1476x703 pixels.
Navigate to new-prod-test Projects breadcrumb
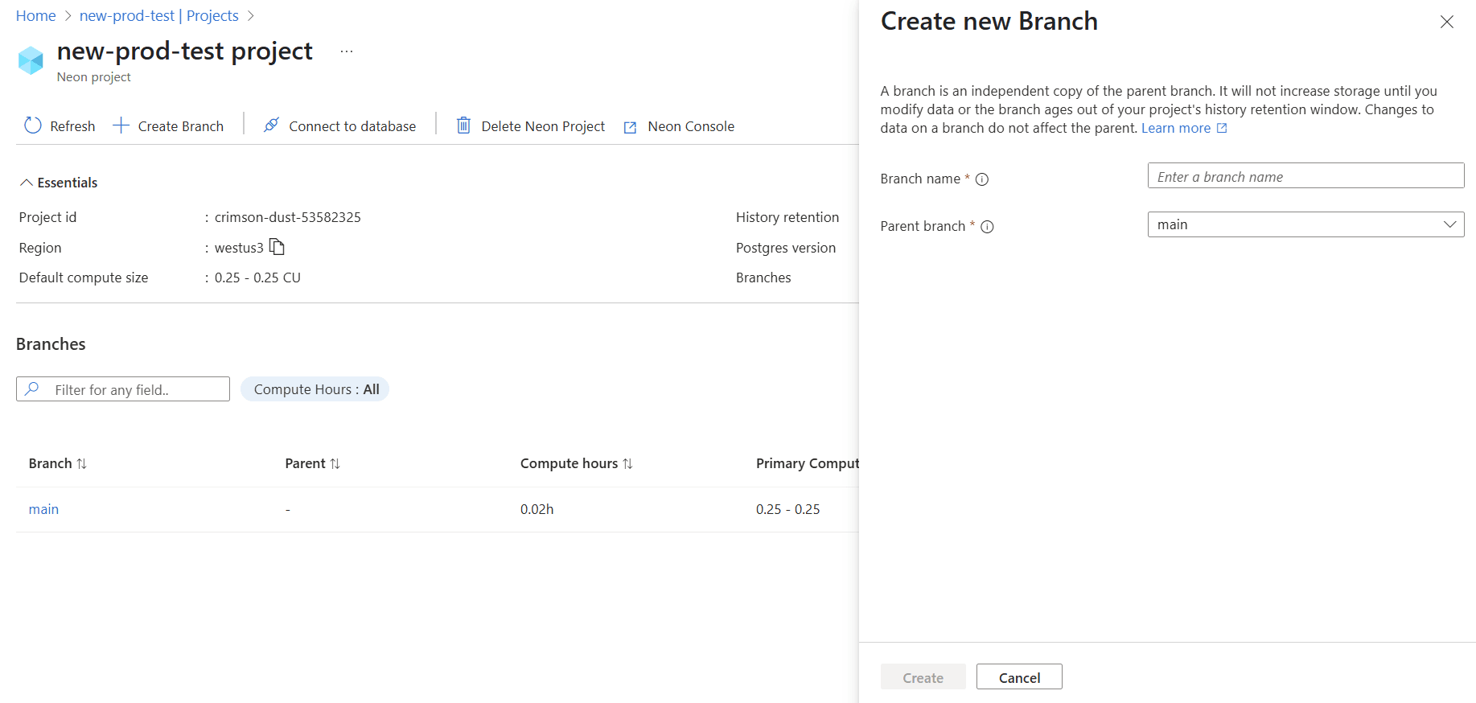click(158, 16)
